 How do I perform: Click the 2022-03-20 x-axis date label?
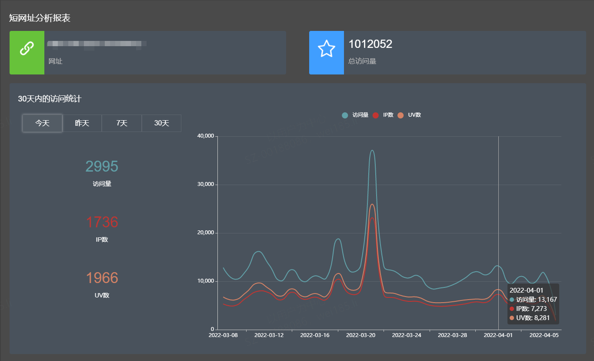(x=360, y=335)
